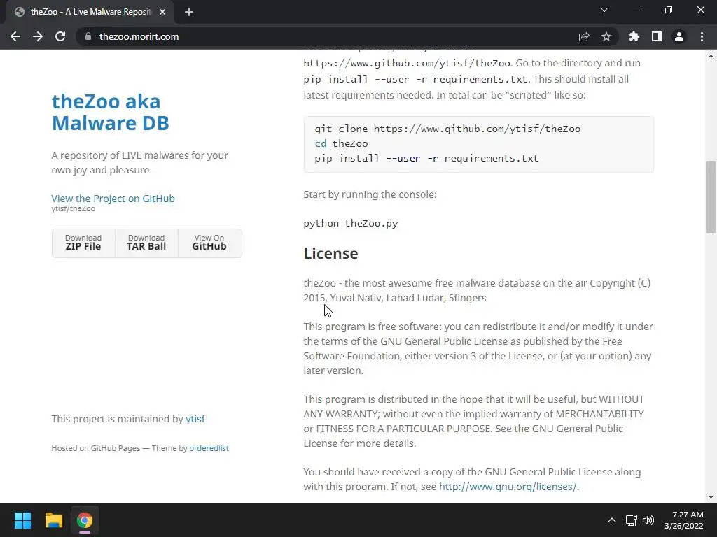Open the network status tray icon

click(632, 520)
